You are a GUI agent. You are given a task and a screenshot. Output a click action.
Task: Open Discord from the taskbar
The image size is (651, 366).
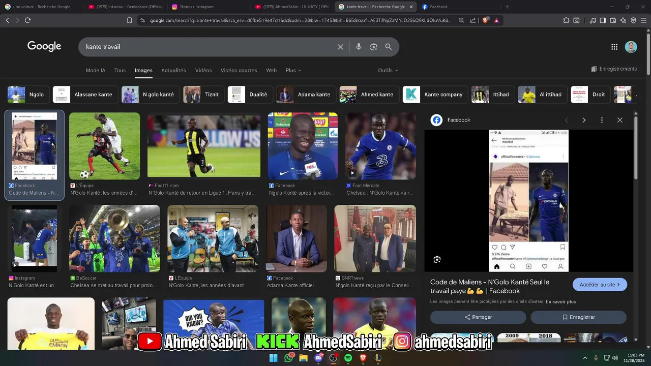click(x=318, y=358)
